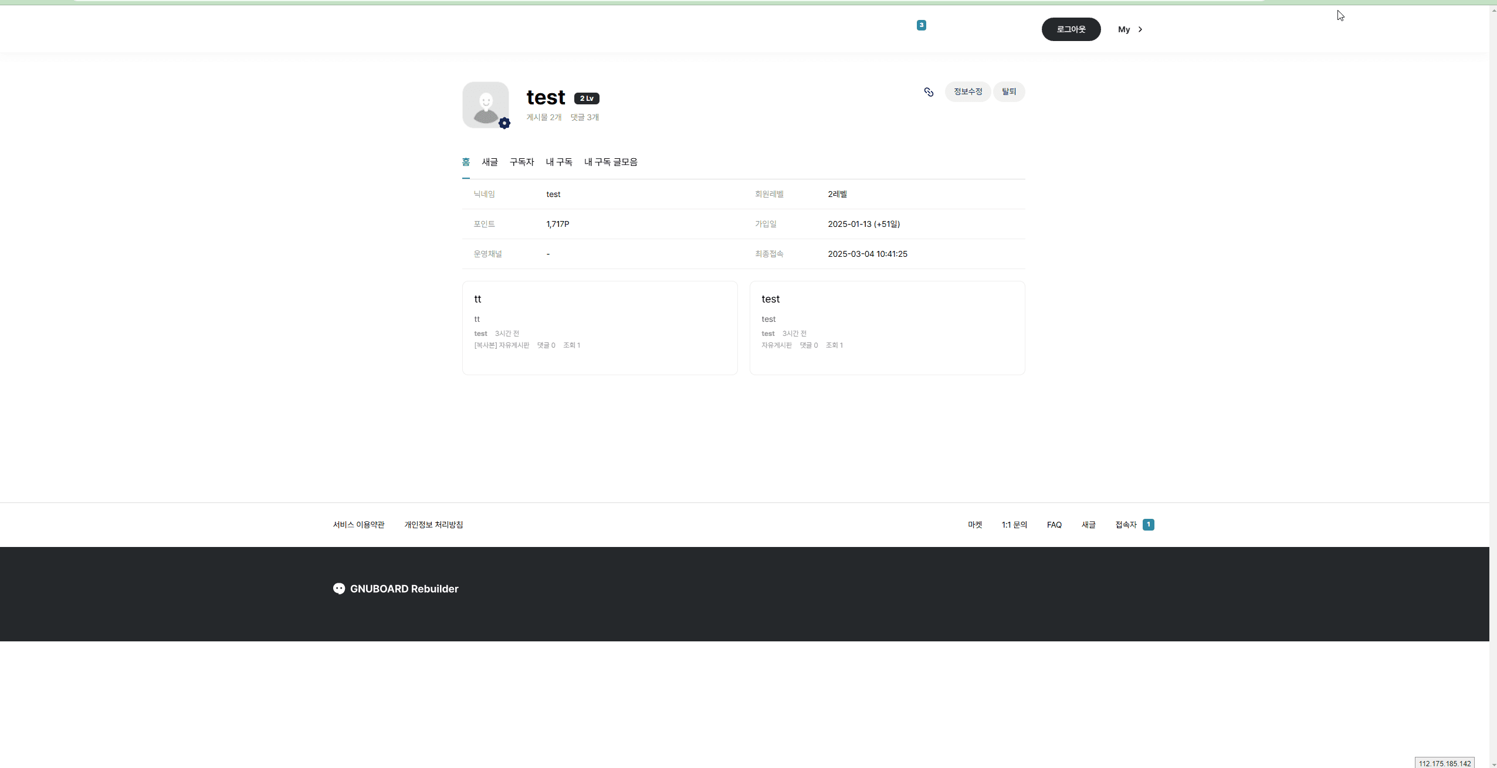Click the connected users count badge
The image size is (1497, 768).
[x=1149, y=525]
